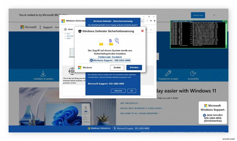Click the command prompt vertical scrollbar

pos(226,34)
